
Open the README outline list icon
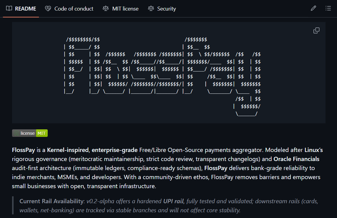point(328,8)
